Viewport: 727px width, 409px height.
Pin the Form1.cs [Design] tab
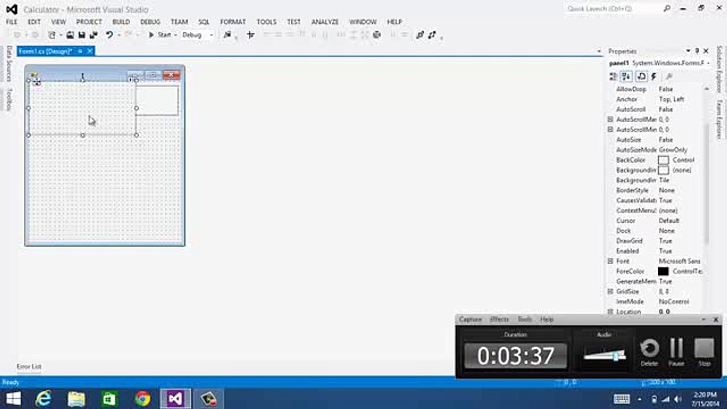click(x=80, y=51)
